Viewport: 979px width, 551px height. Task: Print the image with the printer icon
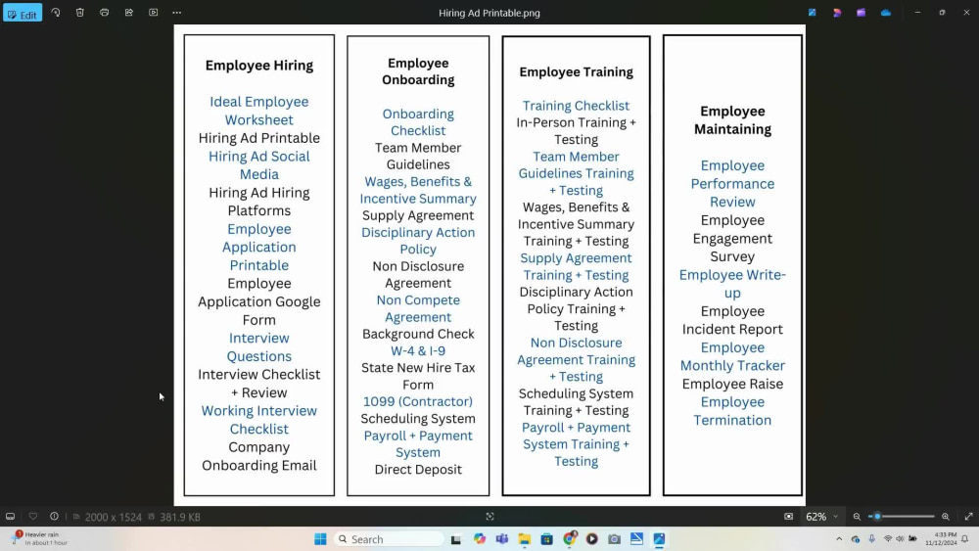105,13
